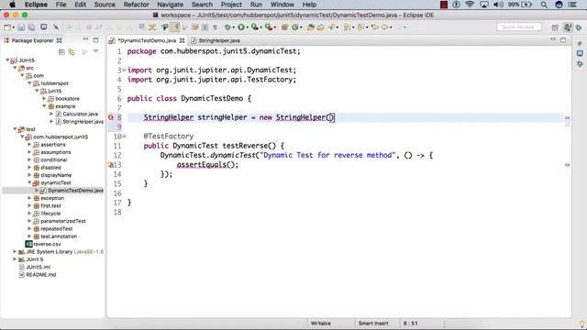Click the New Java Package toolbar icon
This screenshot has width=587, height=330.
click(284, 27)
